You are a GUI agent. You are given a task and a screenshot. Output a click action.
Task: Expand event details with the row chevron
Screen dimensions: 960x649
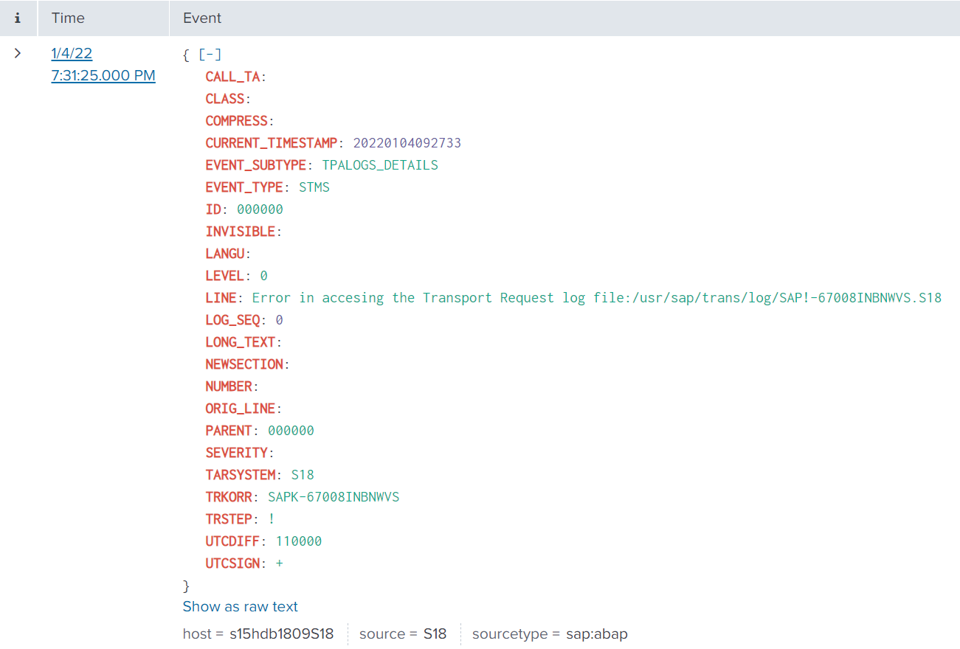point(18,54)
